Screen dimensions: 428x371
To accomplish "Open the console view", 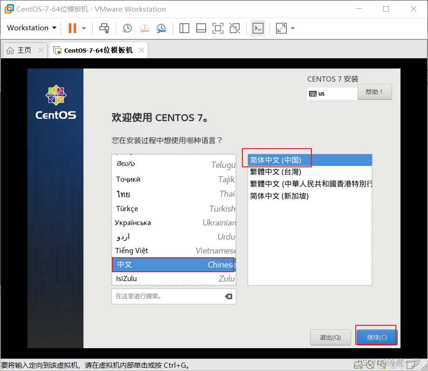I will point(258,28).
